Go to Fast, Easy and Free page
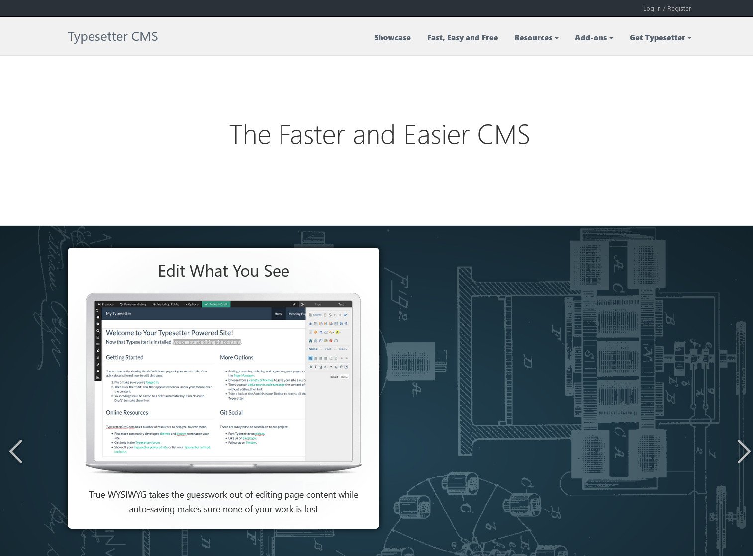This screenshot has width=753, height=556. [462, 38]
